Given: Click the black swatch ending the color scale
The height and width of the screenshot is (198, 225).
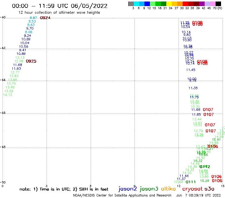Looking at the screenshot, I should (218, 4).
